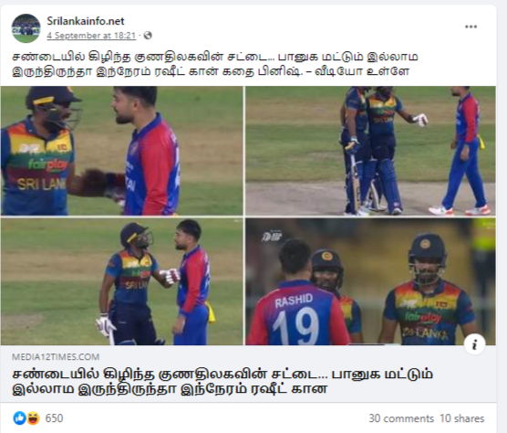Open bottom-left thumbnail of players facing off
The height and width of the screenshot is (433, 507).
click(121, 281)
